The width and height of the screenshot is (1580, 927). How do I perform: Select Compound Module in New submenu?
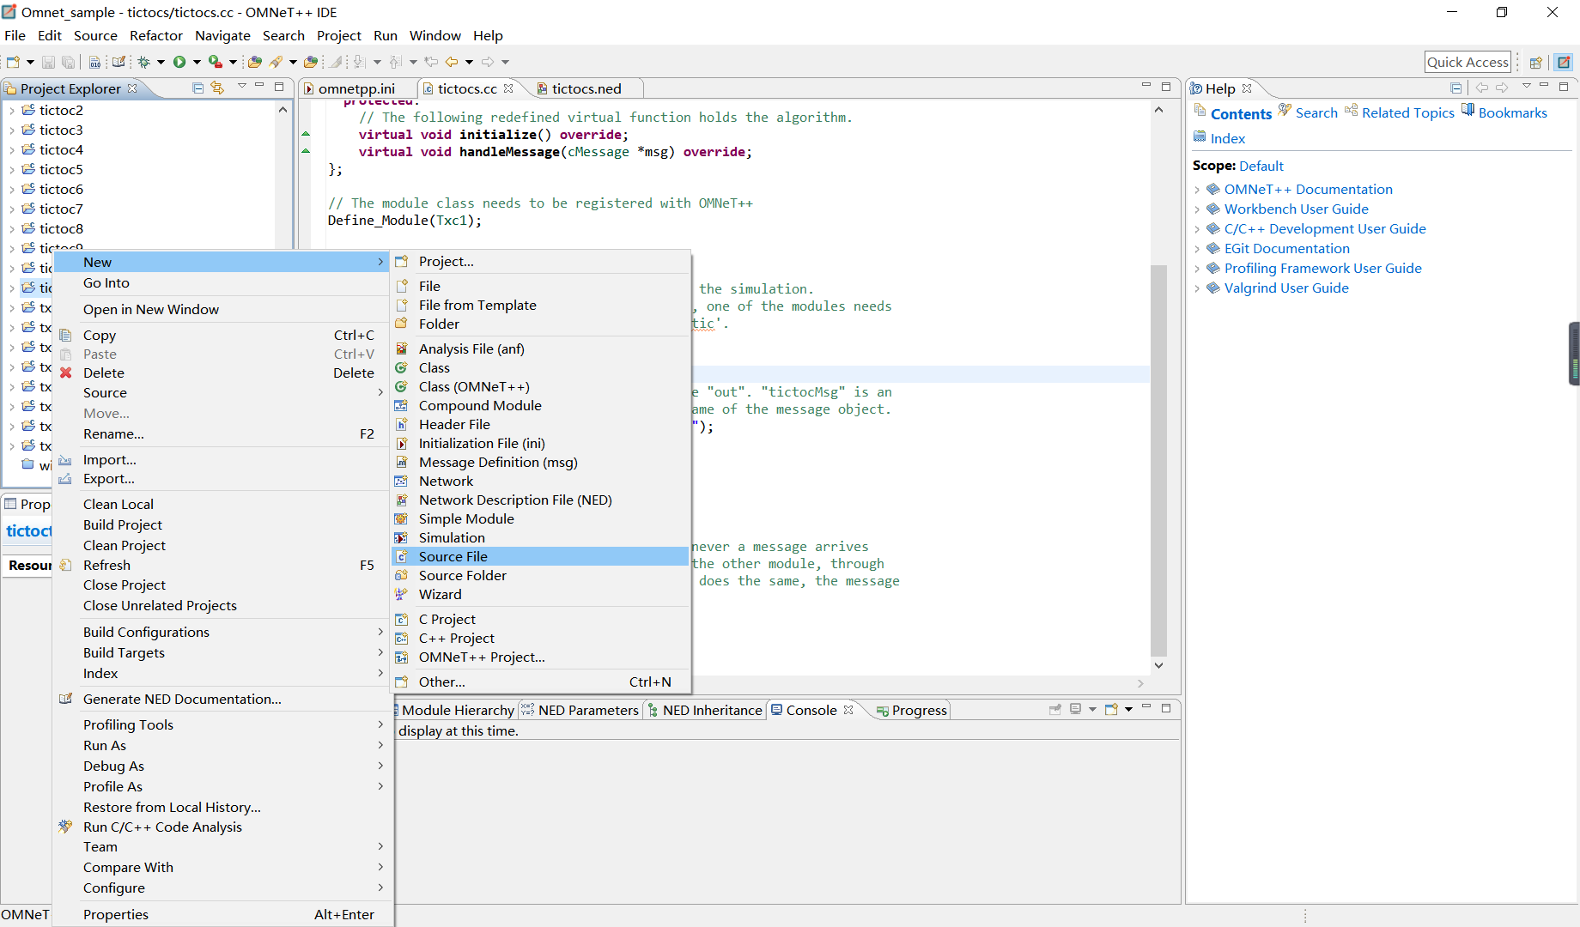coord(541,405)
